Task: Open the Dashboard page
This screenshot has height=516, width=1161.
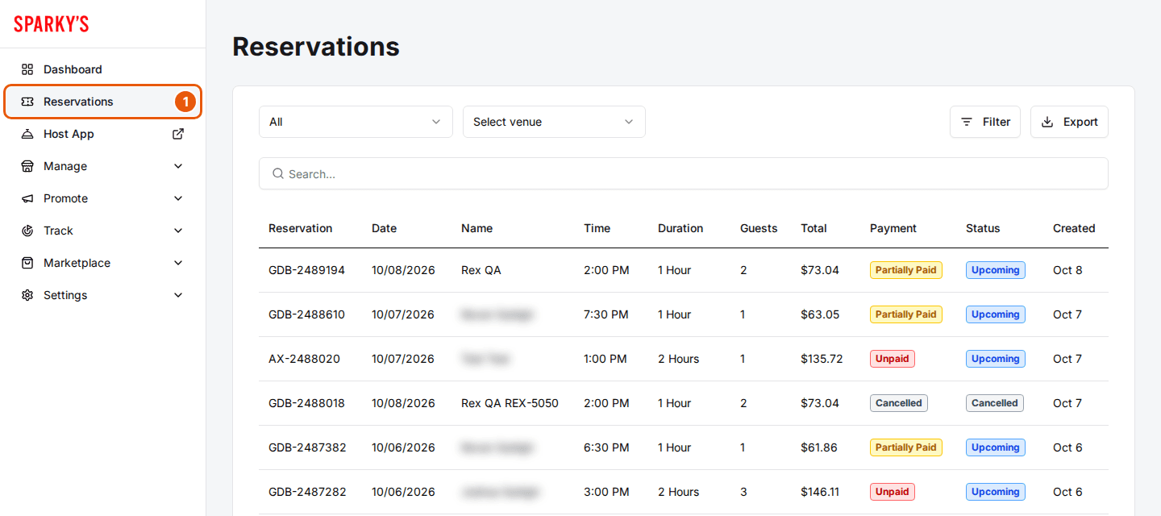Action: [x=102, y=69]
